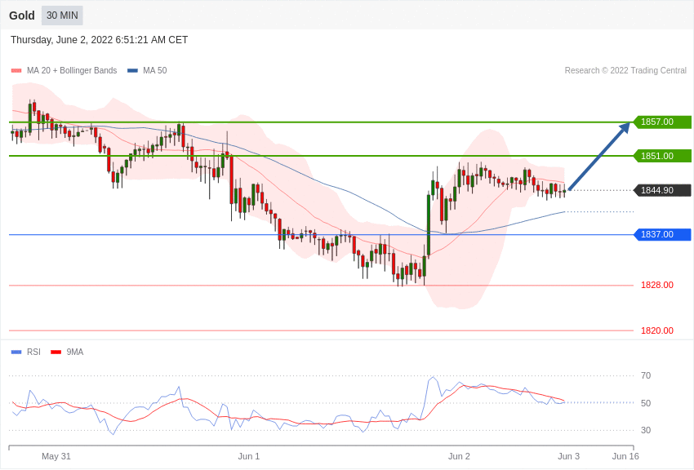Toggle the MA 50 legend label
The image size is (694, 470).
point(154,70)
